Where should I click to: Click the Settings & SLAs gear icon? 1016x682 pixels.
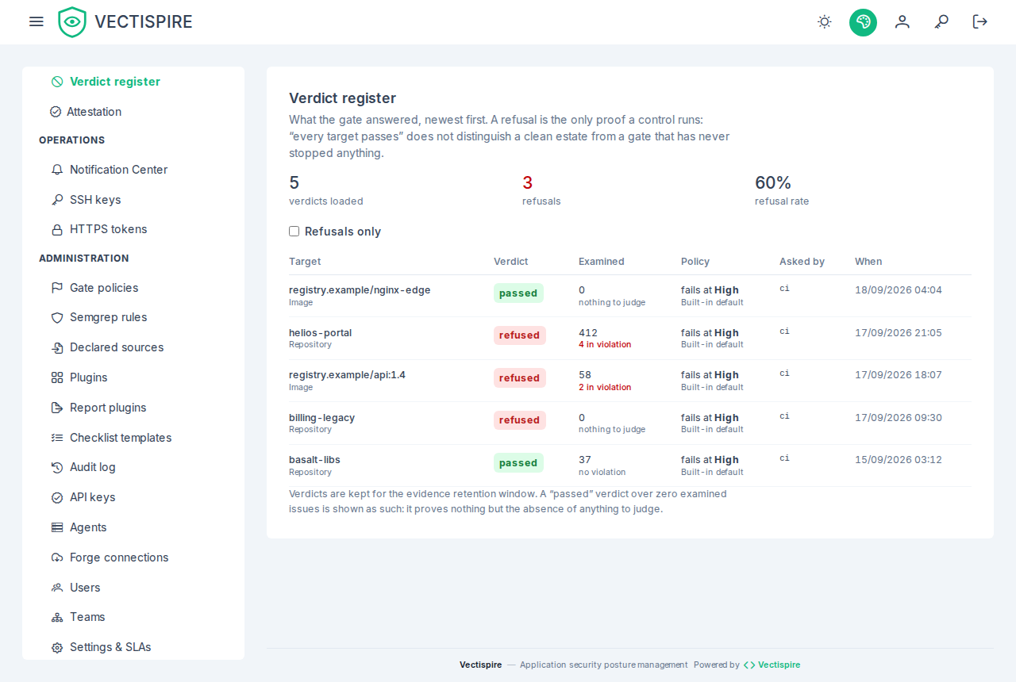(57, 648)
